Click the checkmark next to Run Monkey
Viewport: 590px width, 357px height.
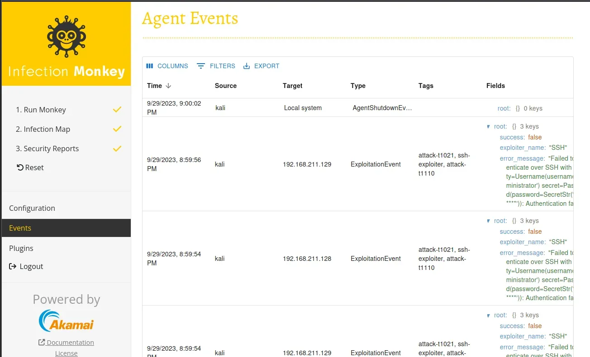coord(117,109)
